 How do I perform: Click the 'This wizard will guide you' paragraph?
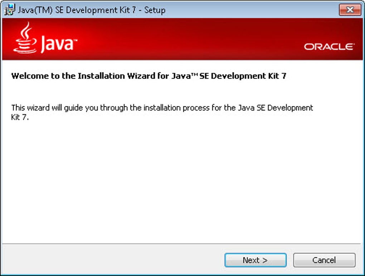tap(162, 112)
